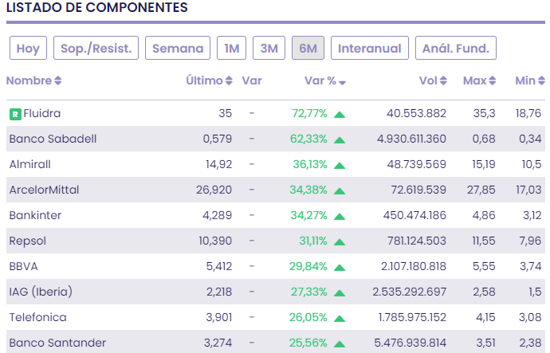Toggle descending sort arrow on Var %
The width and height of the screenshot is (550, 353).
click(x=342, y=81)
